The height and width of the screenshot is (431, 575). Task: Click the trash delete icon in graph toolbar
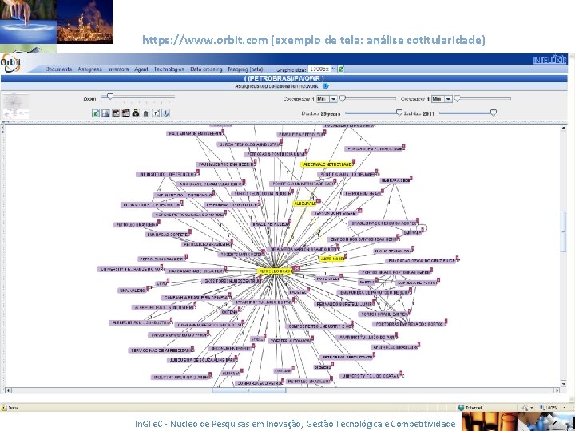click(145, 113)
